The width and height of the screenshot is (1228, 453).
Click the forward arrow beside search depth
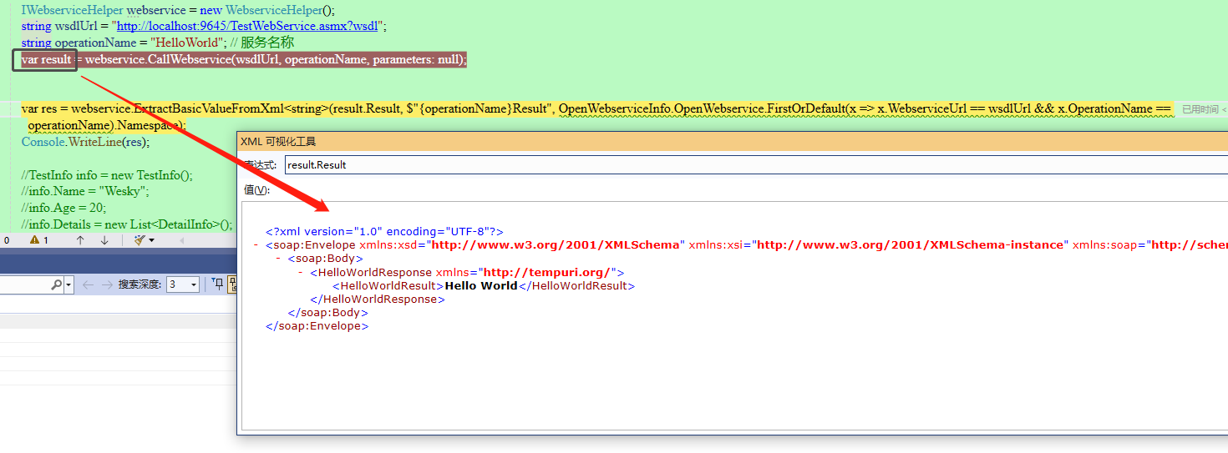click(x=107, y=284)
